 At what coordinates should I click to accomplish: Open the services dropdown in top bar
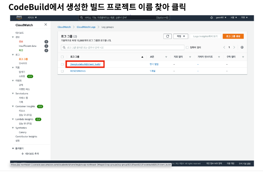pyautogui.click(x=32, y=17)
